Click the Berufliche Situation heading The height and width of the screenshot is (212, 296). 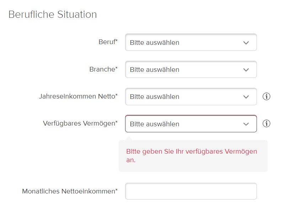click(x=53, y=14)
